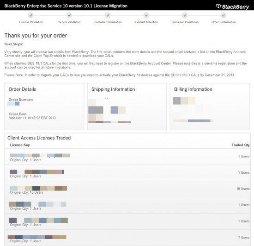Click the 'Client Access Licenses Traded' heading
The width and height of the screenshot is (254, 246).
click(39, 138)
